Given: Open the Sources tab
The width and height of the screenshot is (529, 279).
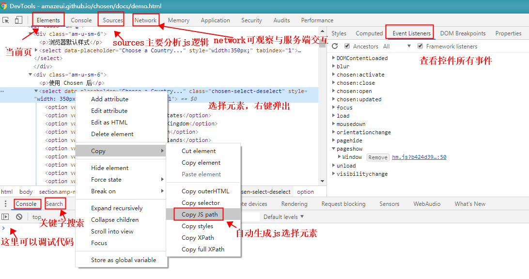Looking at the screenshot, I should 113,20.
